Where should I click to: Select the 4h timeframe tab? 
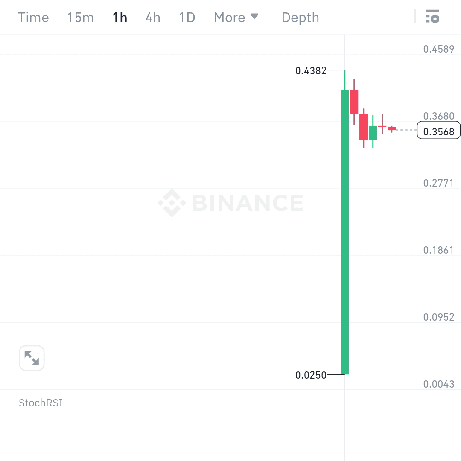coord(152,18)
